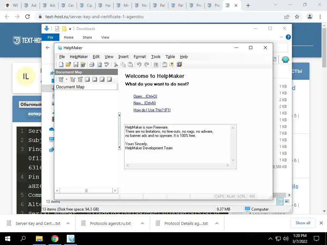This screenshot has width=327, height=245.
Task: Click the binoculars Find toolbar icon
Action: tap(83, 64)
